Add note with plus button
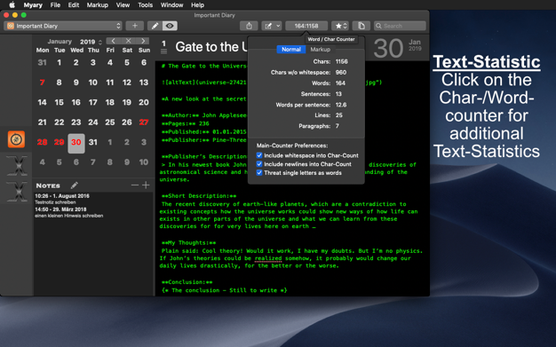Image resolution: width=556 pixels, height=347 pixels. click(146, 185)
